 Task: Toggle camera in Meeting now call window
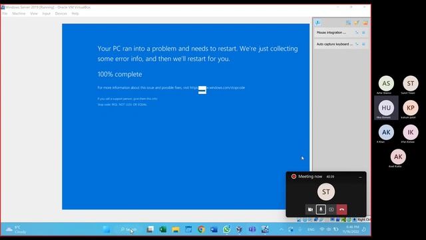click(x=310, y=209)
